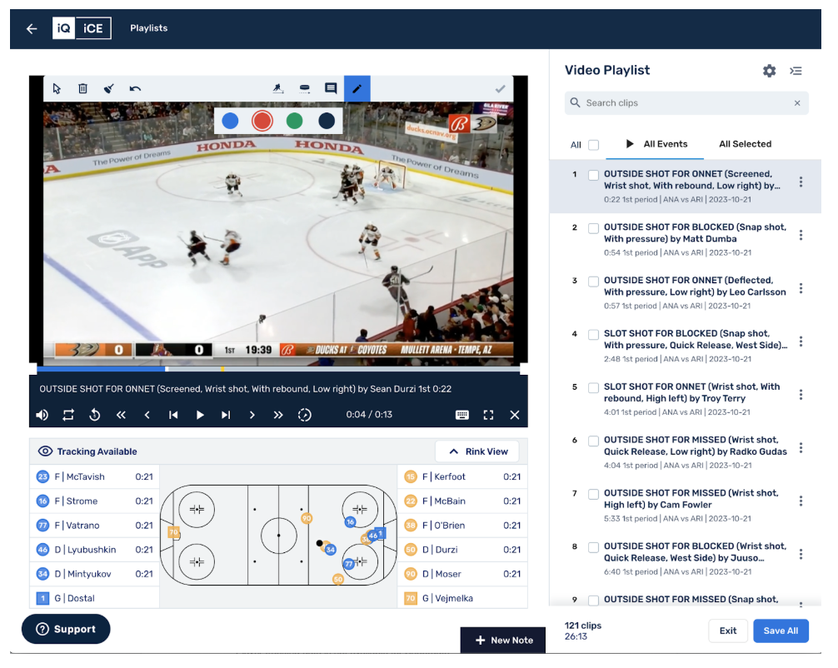
Task: Go back using the header arrow
Action: 32,29
